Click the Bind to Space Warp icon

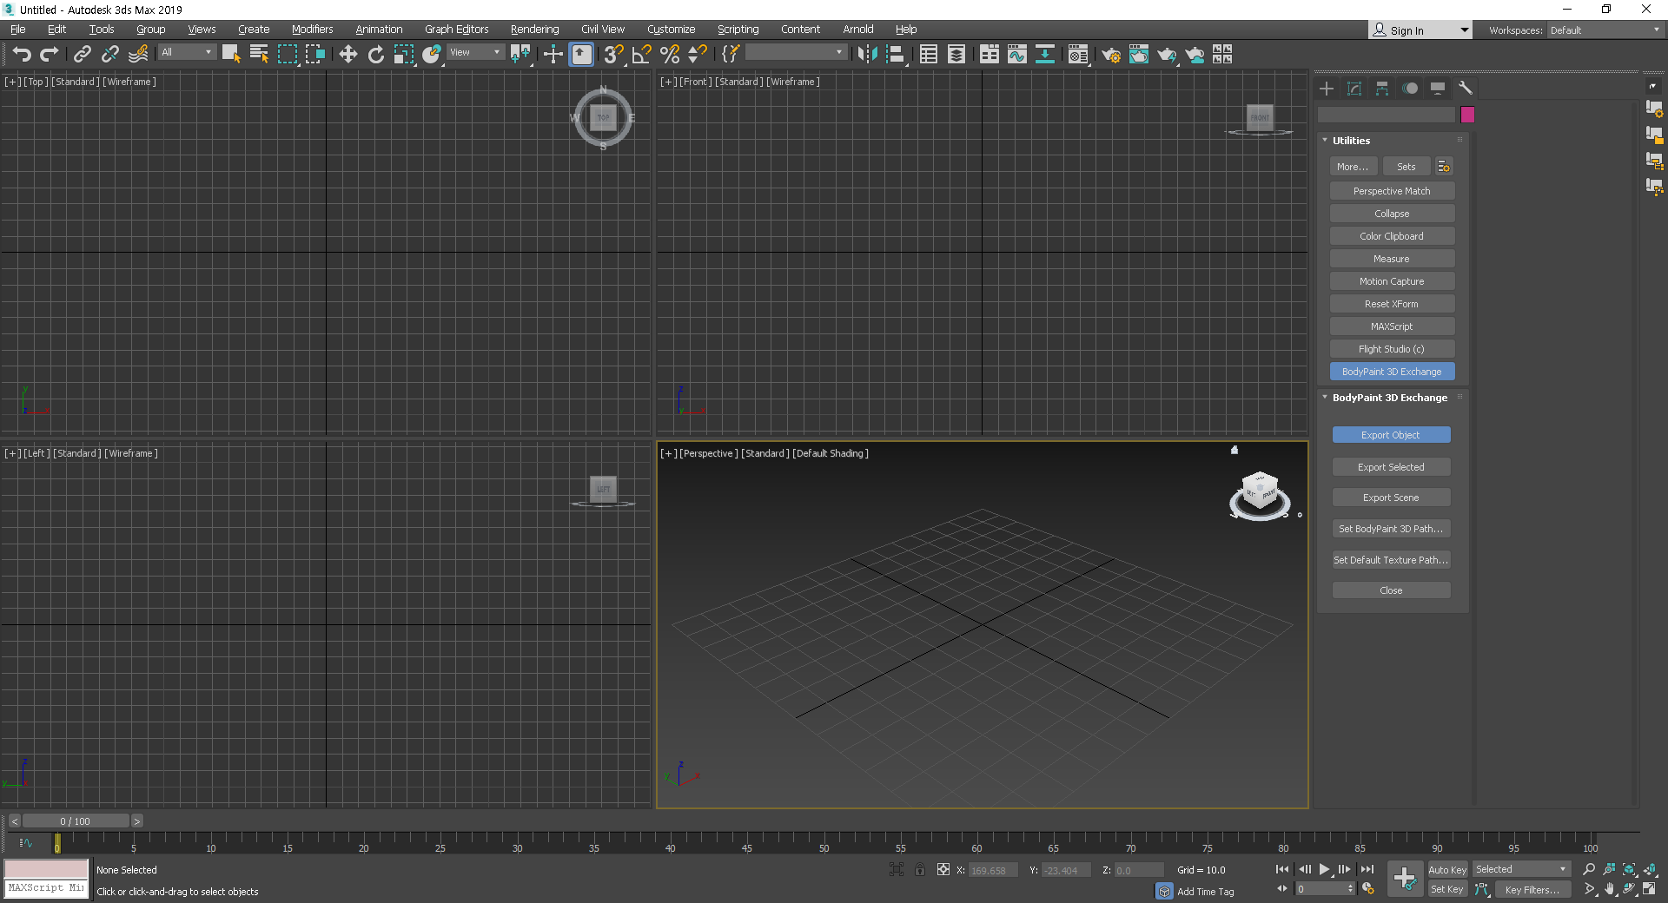click(138, 54)
